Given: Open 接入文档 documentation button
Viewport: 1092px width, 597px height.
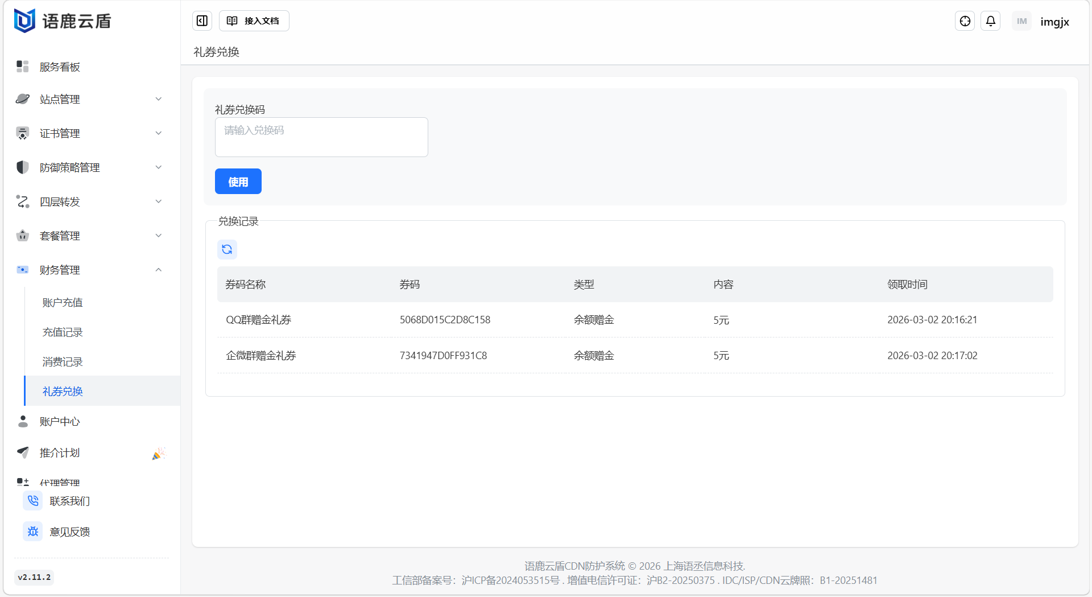Looking at the screenshot, I should pos(254,21).
